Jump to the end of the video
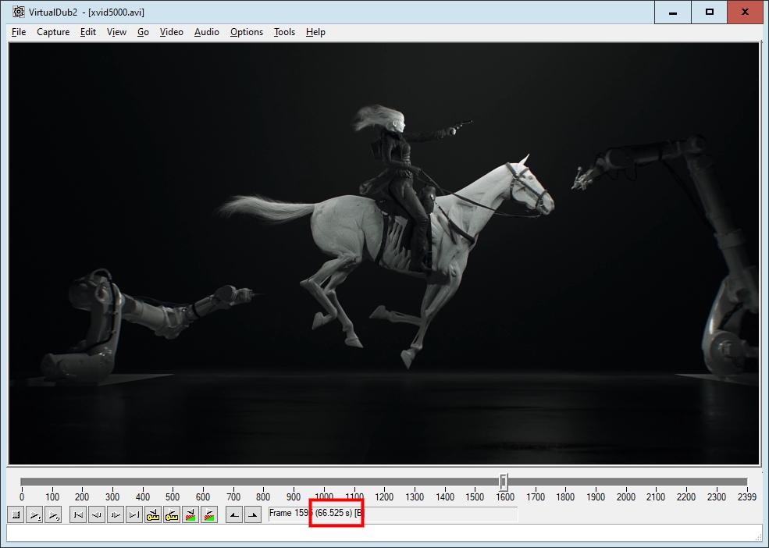 134,514
